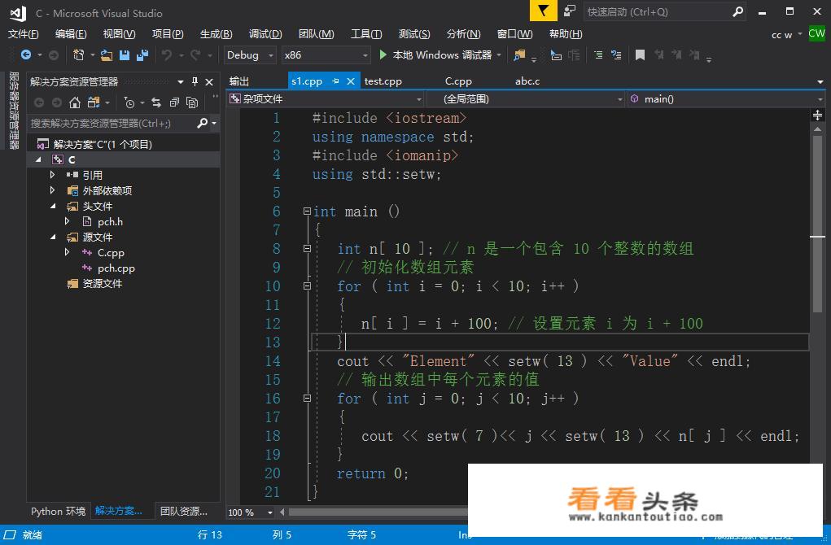The height and width of the screenshot is (545, 831).
Task: Click the Save All icon
Action: pyautogui.click(x=142, y=54)
